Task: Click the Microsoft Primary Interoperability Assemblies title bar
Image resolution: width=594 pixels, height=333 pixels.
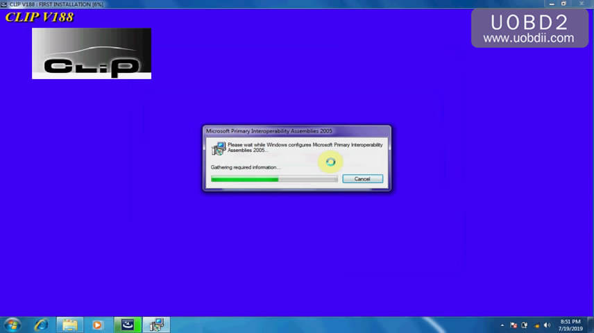Action: click(278, 130)
